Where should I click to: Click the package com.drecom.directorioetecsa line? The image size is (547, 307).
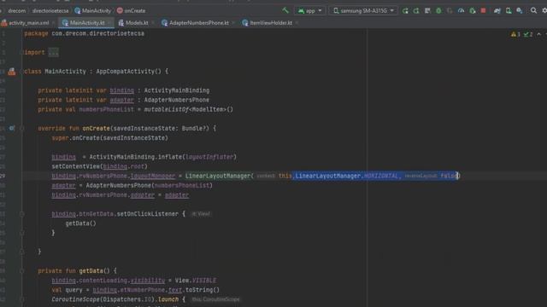[84, 33]
